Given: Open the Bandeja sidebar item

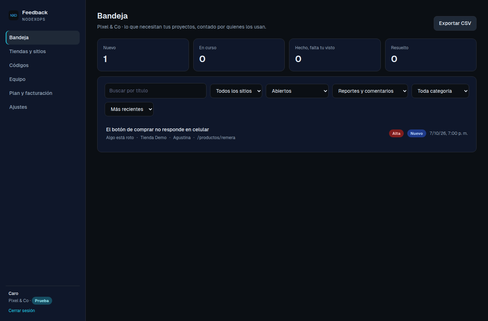Looking at the screenshot, I should [43, 37].
